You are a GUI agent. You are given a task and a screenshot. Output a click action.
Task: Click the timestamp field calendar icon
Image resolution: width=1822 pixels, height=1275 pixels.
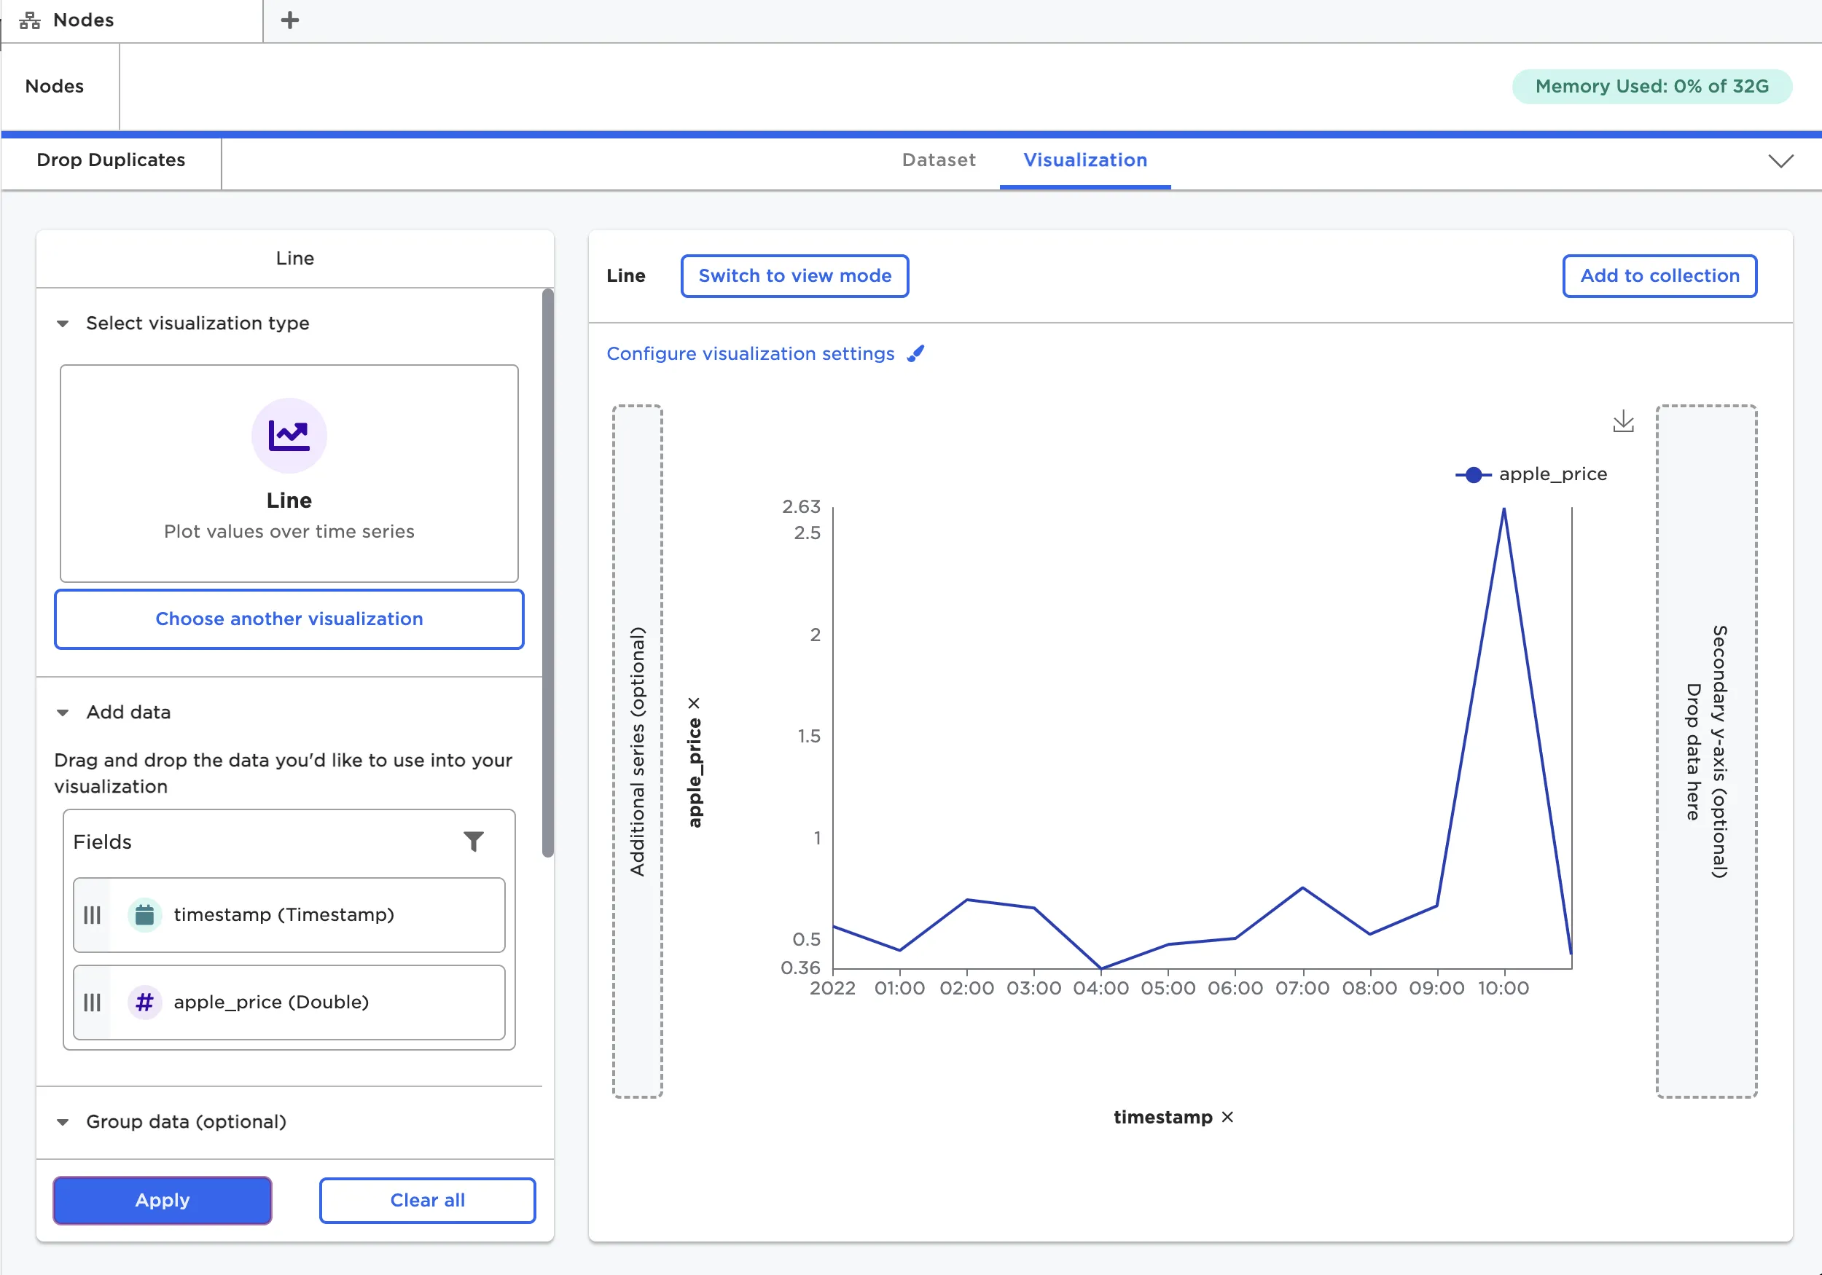tap(144, 915)
